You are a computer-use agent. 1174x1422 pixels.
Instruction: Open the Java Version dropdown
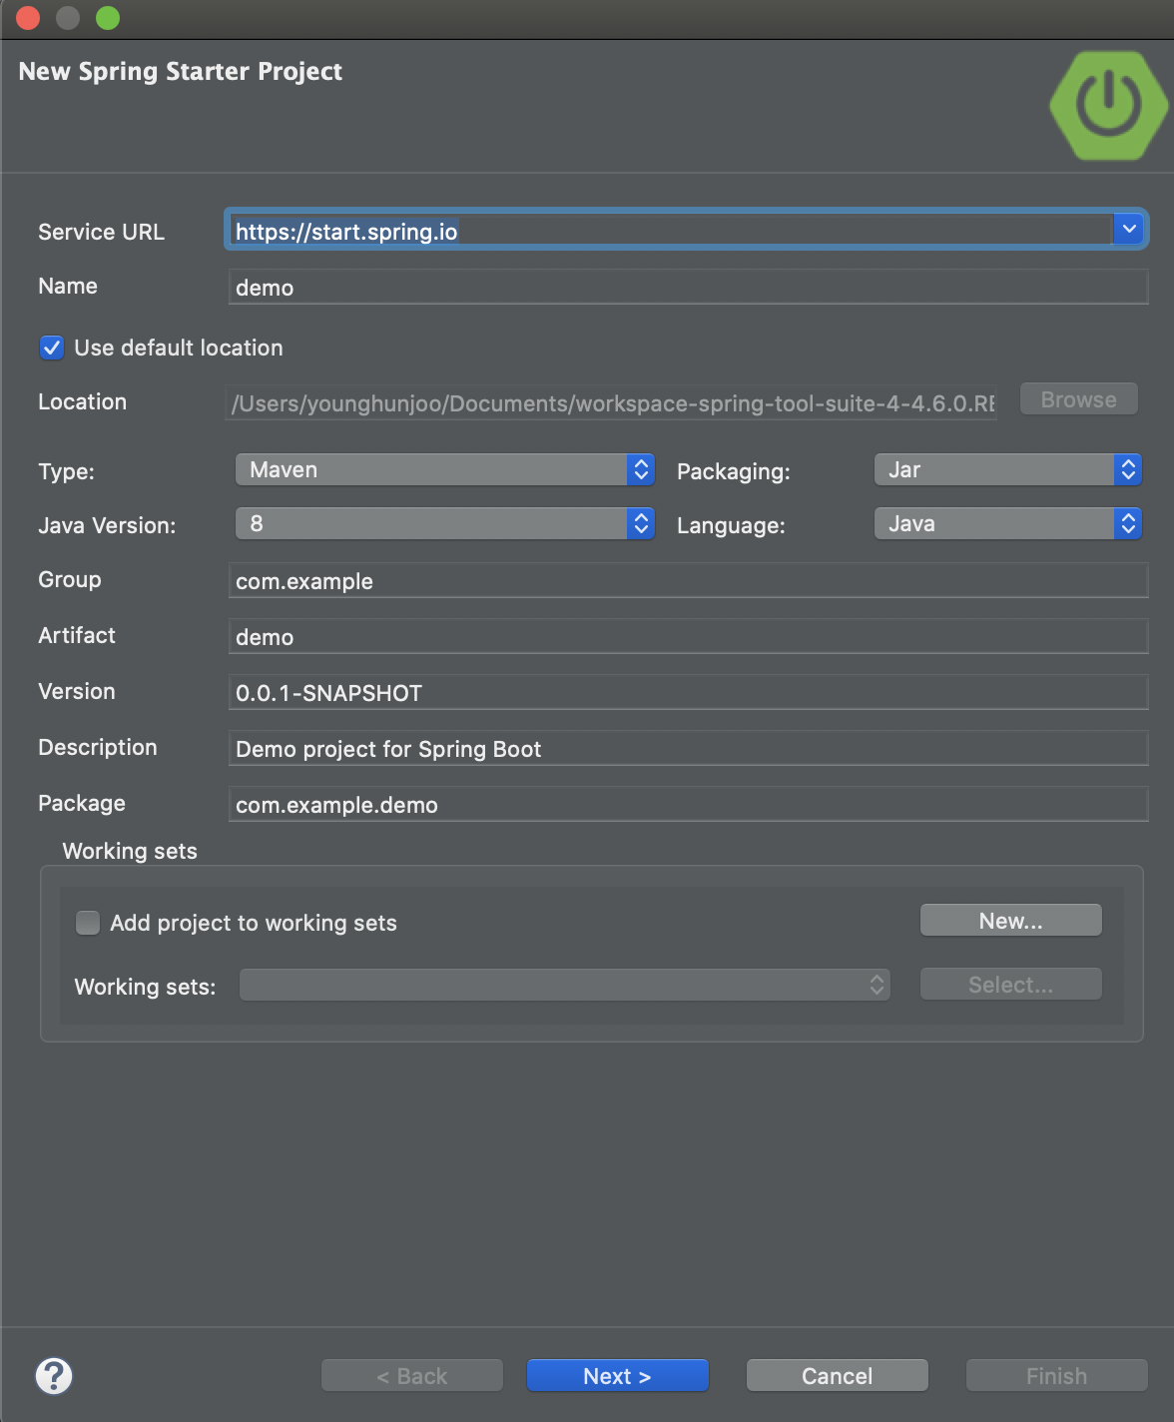point(445,523)
